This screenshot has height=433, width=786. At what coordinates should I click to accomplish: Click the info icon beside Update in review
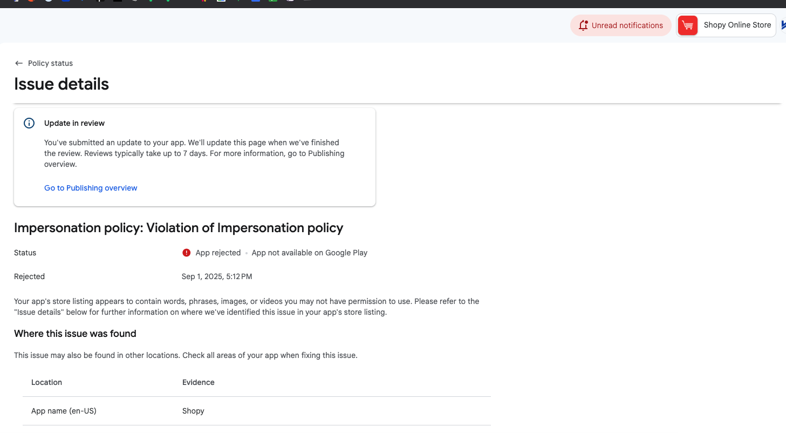[x=29, y=123]
